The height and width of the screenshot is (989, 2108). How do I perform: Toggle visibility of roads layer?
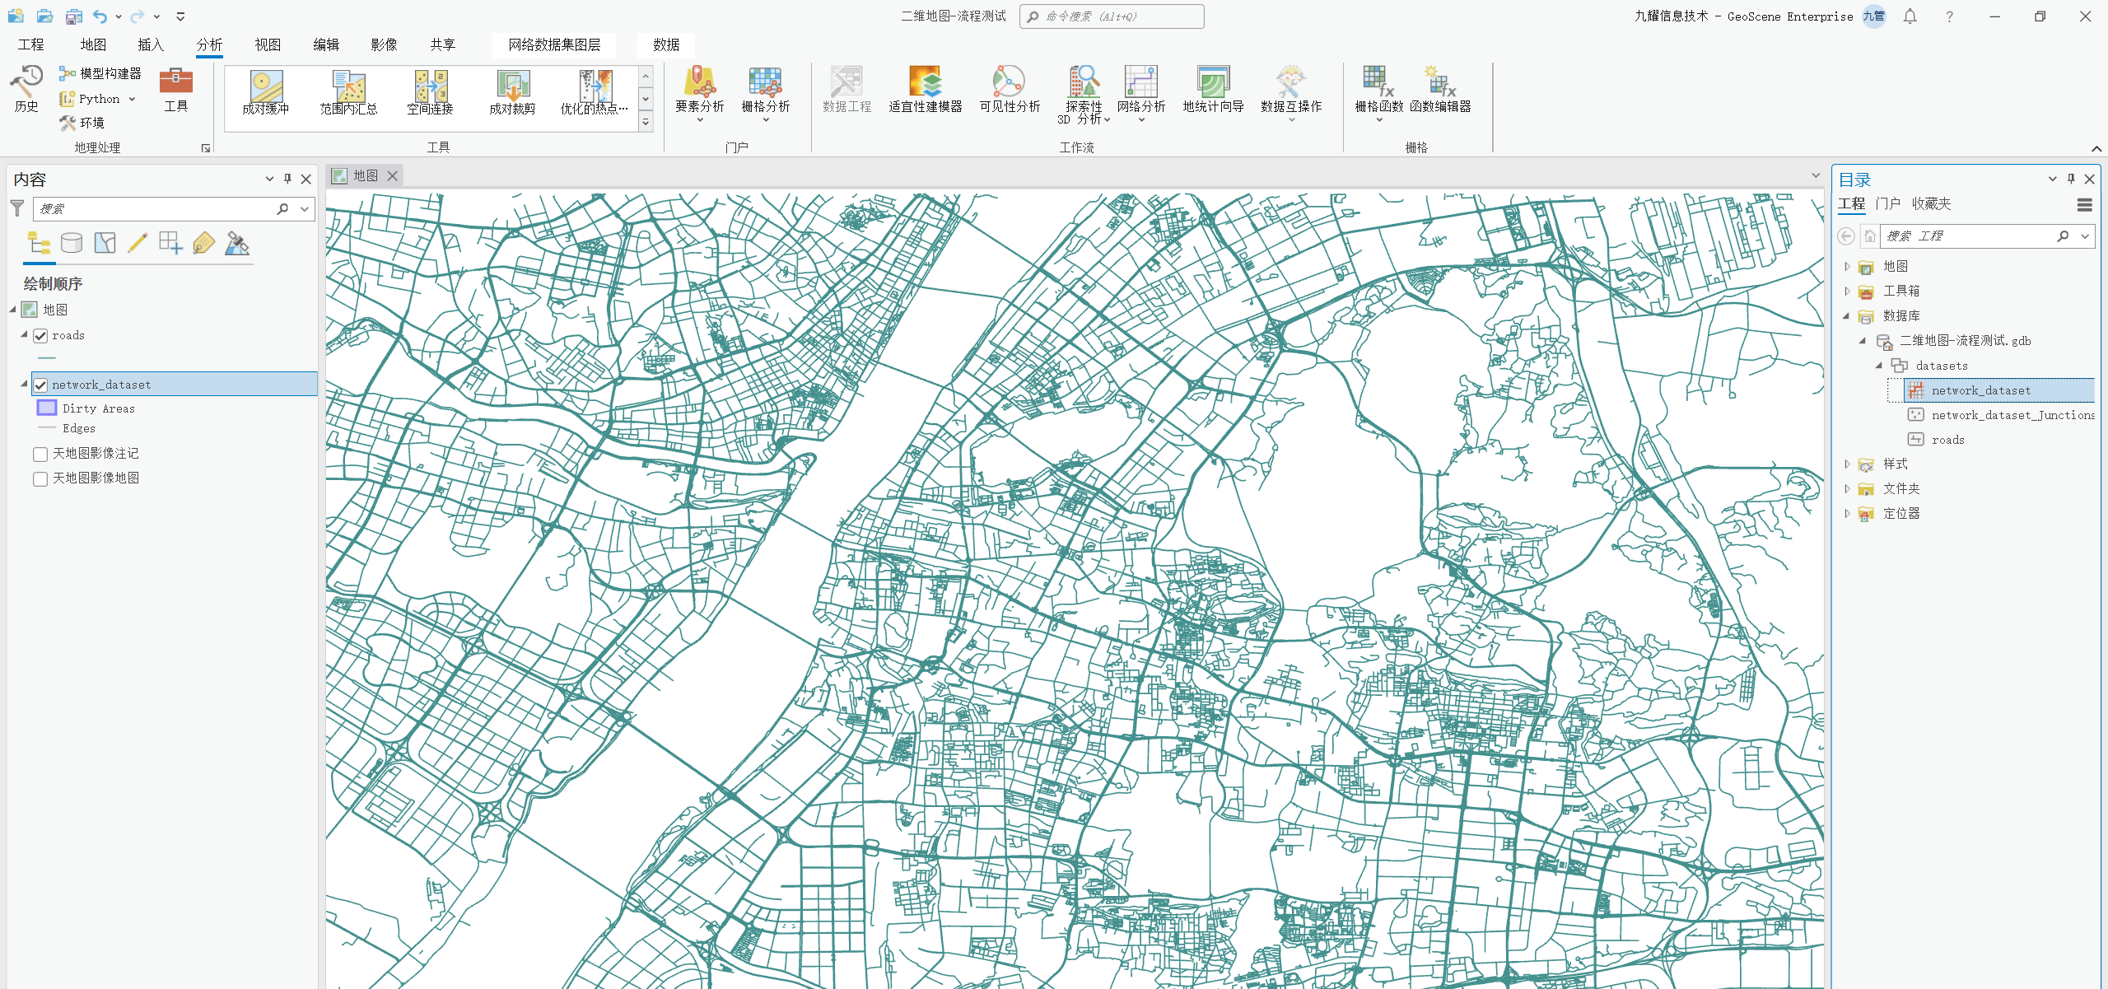40,336
